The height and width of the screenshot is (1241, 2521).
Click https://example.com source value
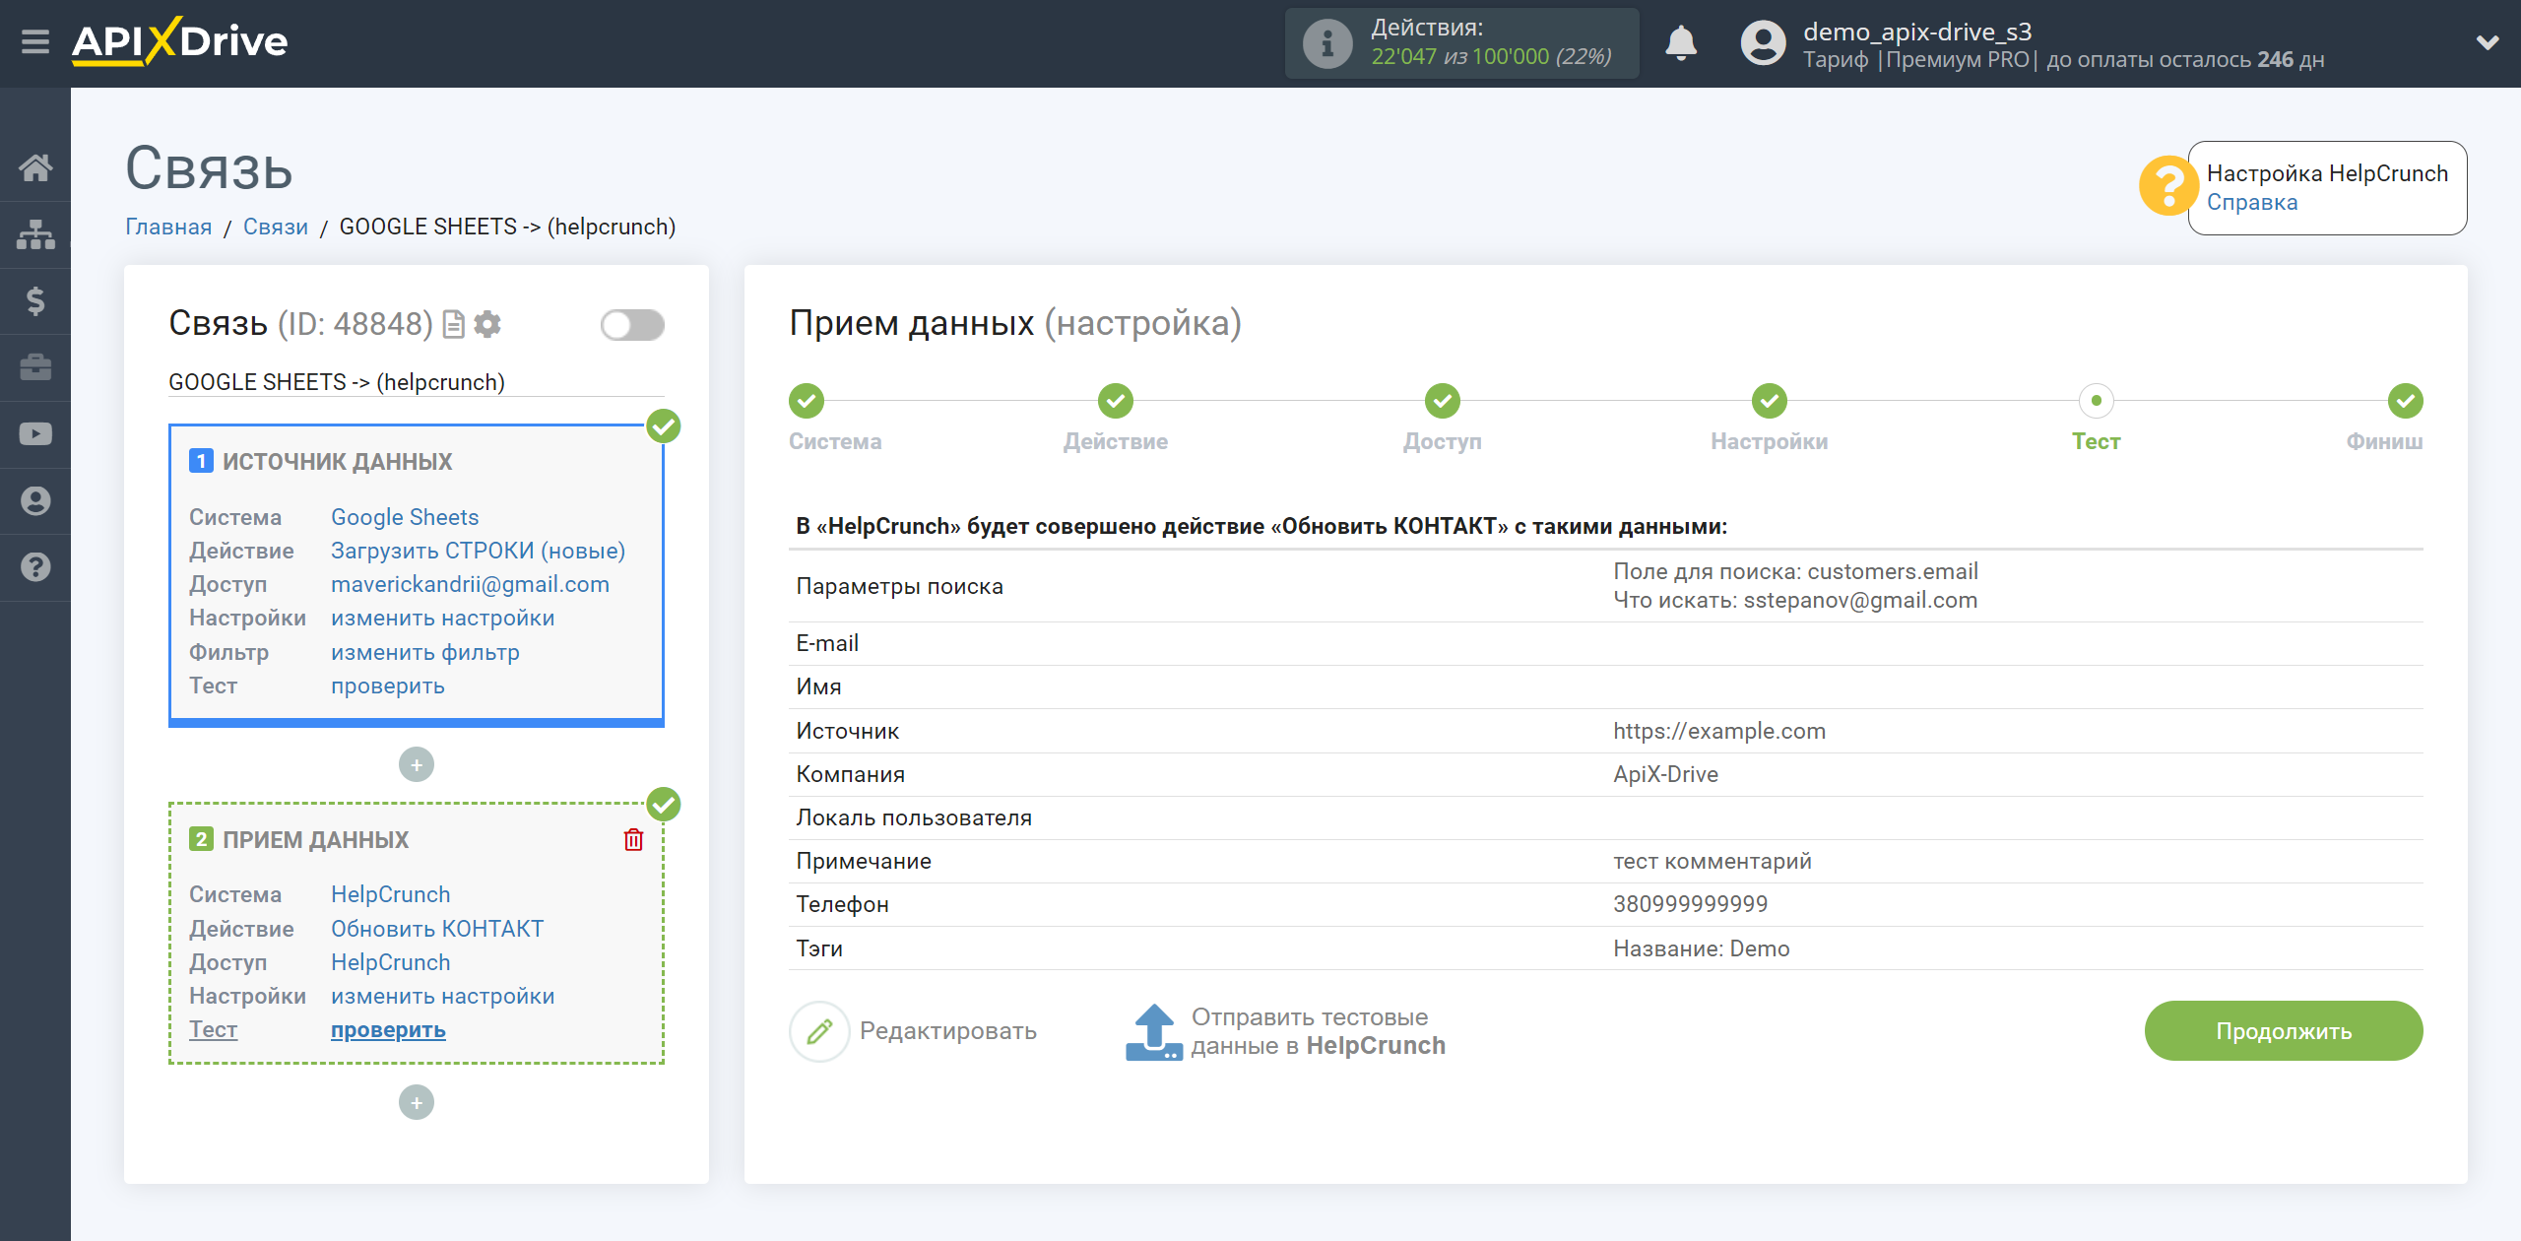click(1719, 731)
